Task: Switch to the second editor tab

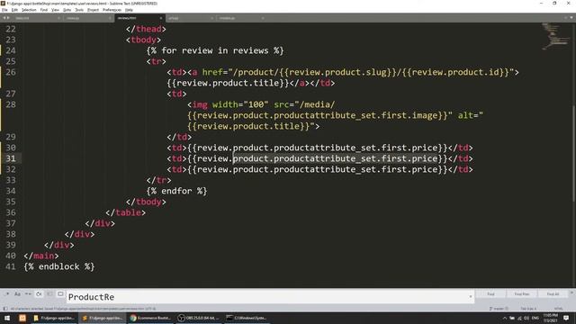Action: [x=88, y=18]
